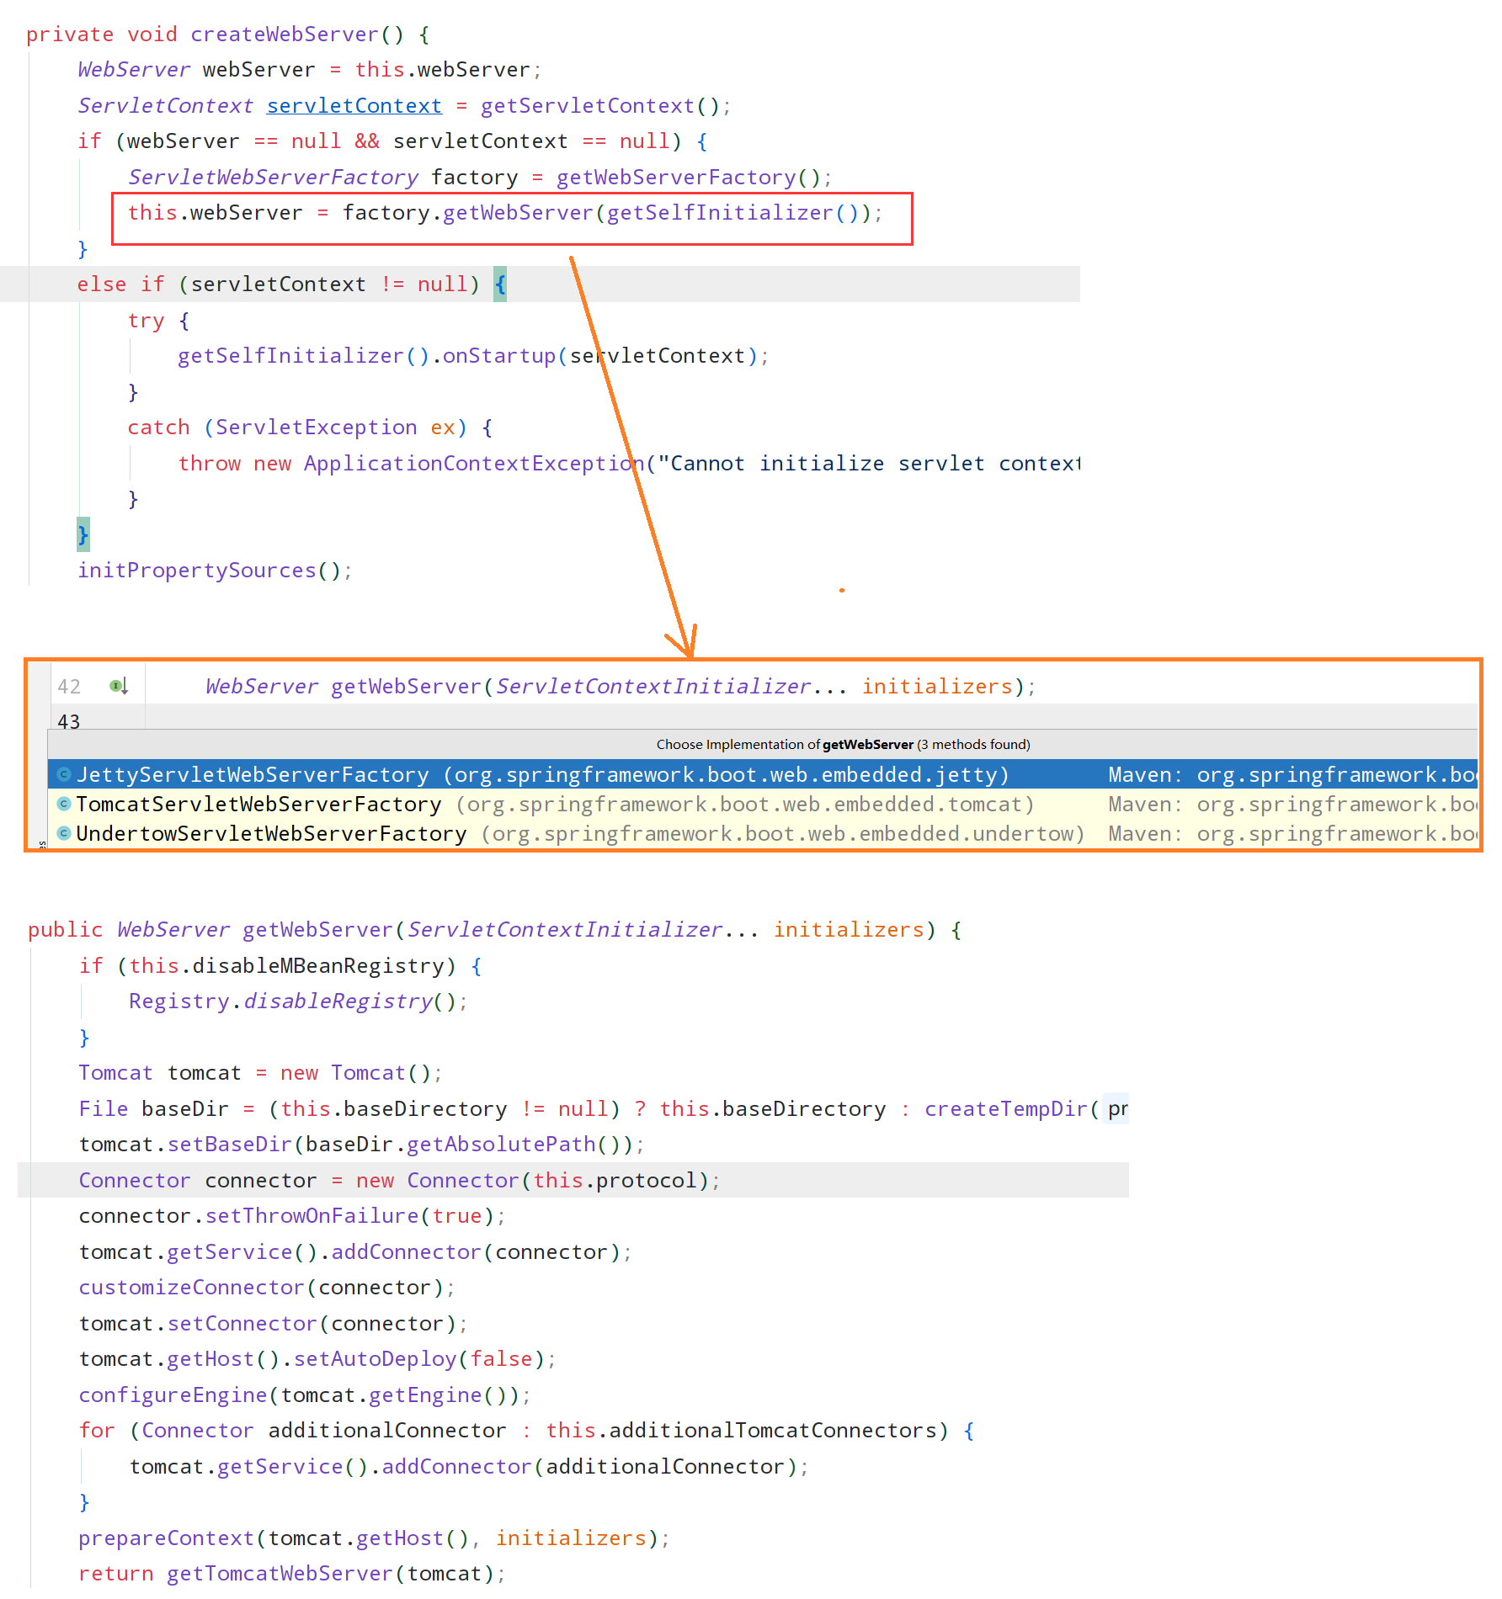Click the getTomcatWebServer return call
This screenshot has width=1502, height=1599.
click(x=280, y=1574)
